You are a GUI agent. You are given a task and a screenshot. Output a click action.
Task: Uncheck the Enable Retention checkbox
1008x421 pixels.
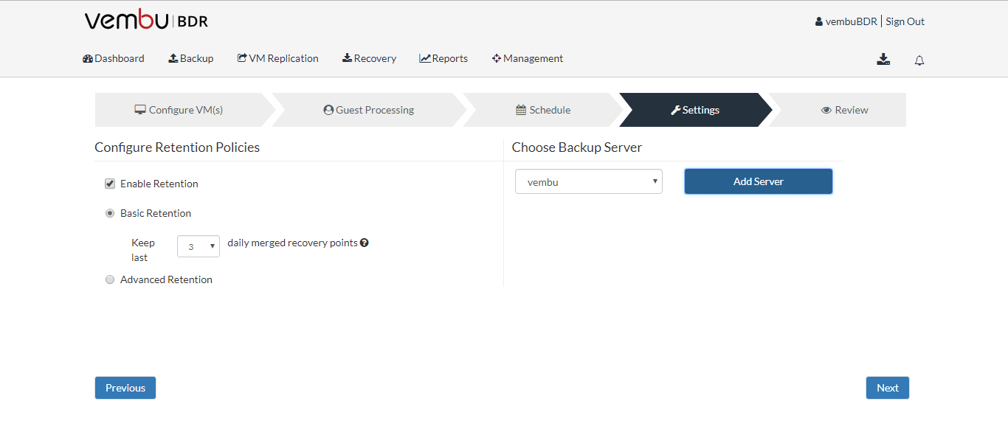[x=110, y=184]
